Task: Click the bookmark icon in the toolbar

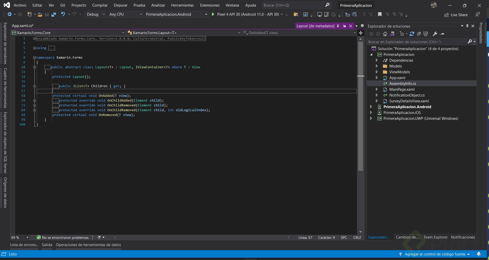Action: [379, 14]
